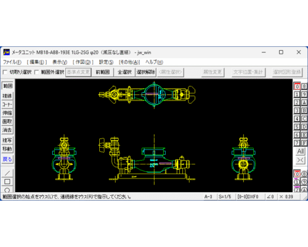Toggle layer 8 in the square layer bar

304,86
